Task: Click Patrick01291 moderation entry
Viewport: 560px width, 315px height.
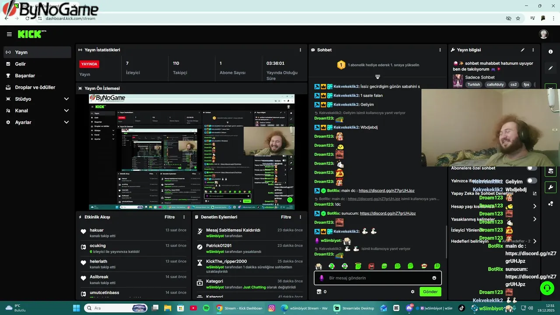Action: coord(219,246)
